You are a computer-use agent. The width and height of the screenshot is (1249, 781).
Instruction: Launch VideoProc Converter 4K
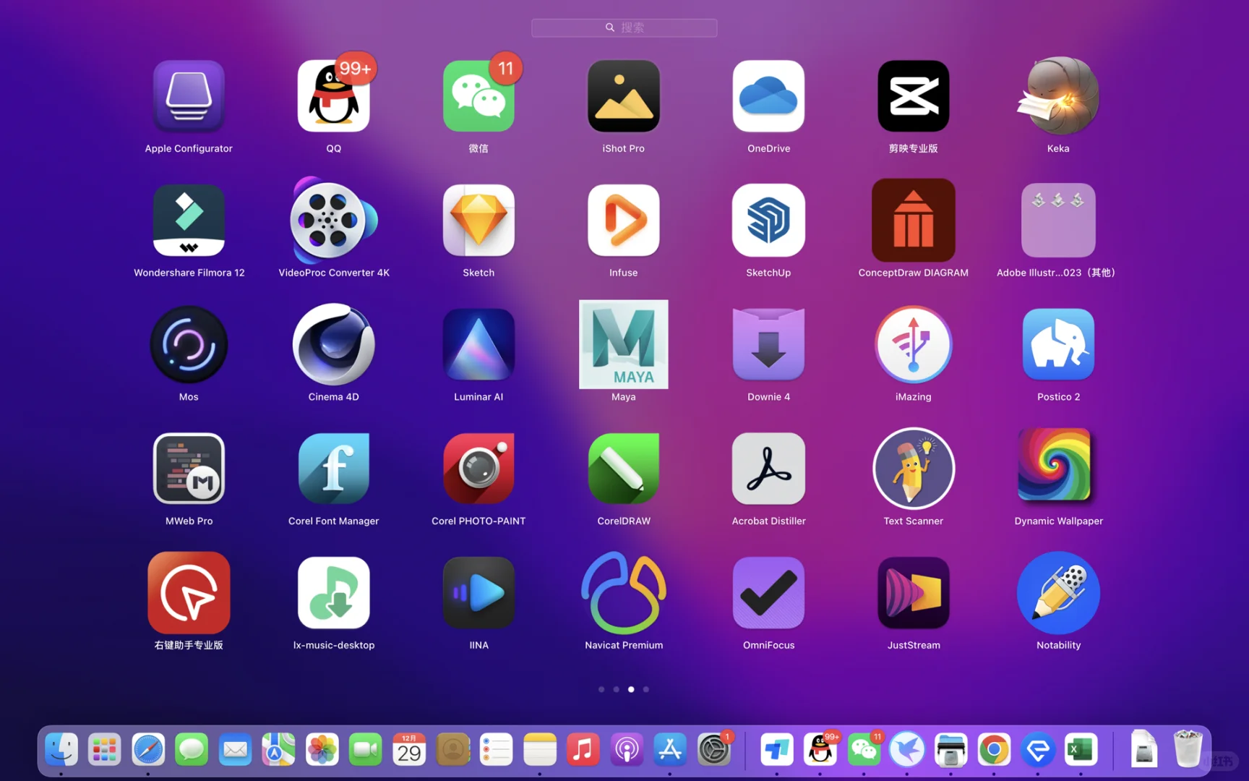coord(333,221)
